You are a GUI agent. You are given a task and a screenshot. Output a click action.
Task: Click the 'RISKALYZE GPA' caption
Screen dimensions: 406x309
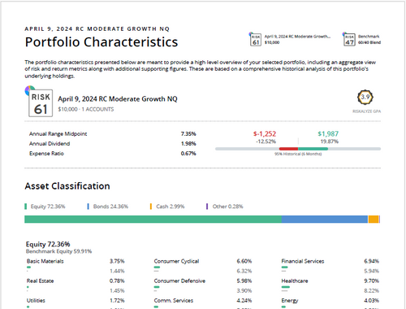coord(366,111)
